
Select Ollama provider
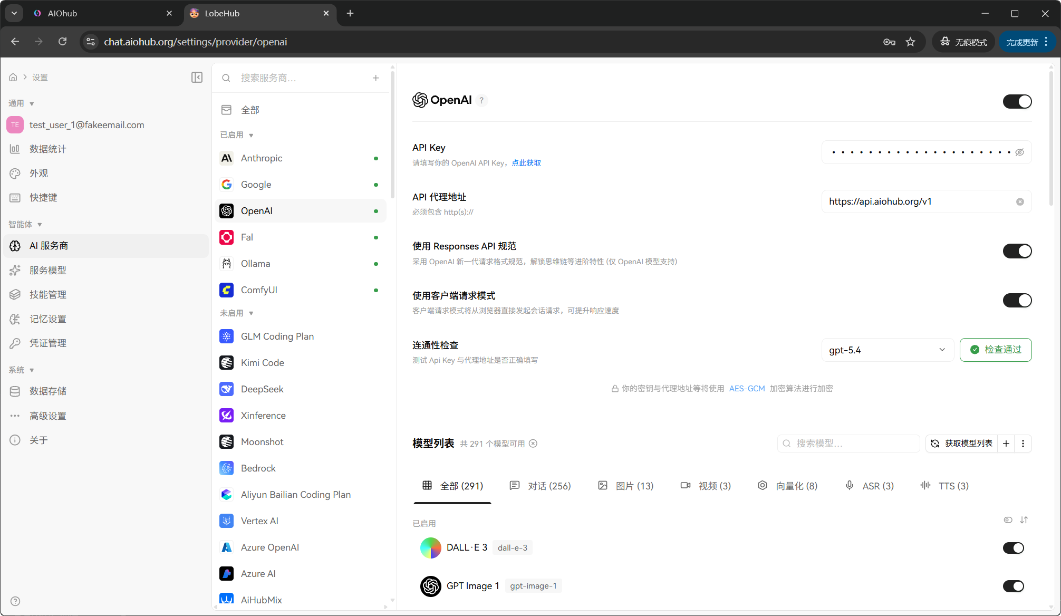click(301, 264)
